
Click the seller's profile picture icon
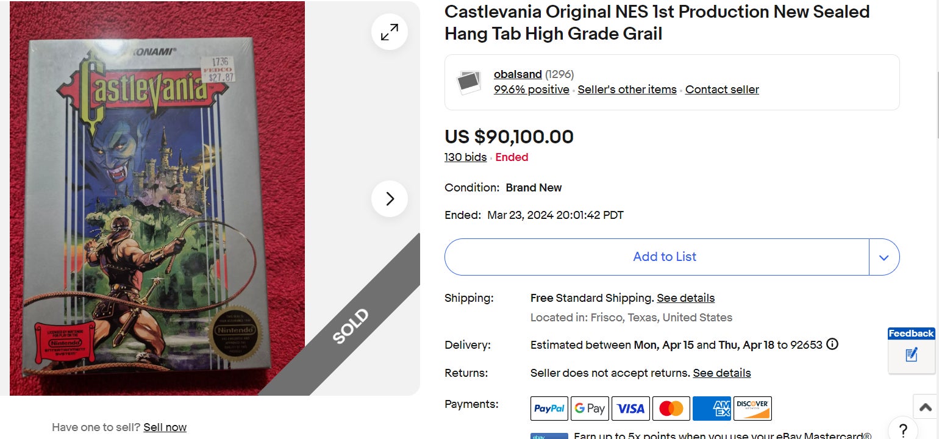coord(469,82)
